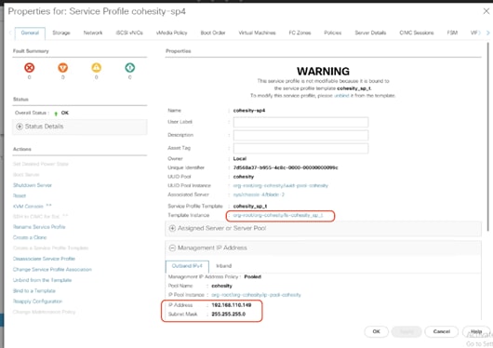Open Associated Server chassis link
Image resolution: width=493 pixels, height=348 pixels.
coord(259,194)
